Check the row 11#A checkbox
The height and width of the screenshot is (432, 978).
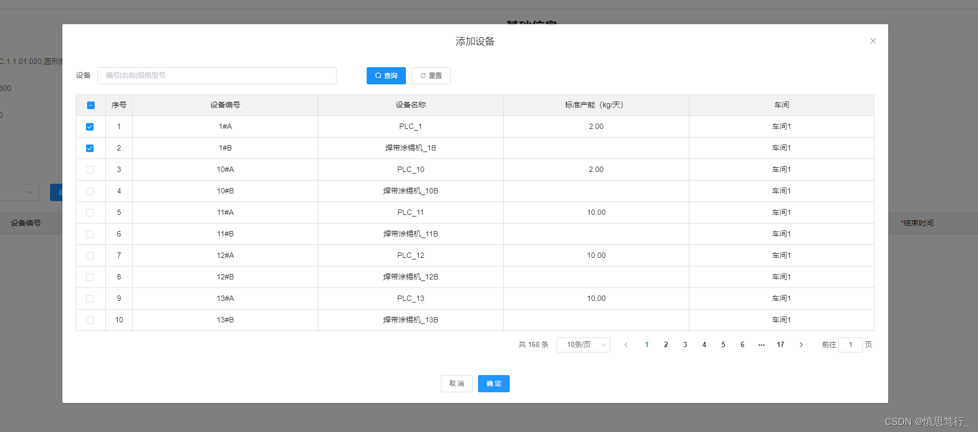(90, 213)
